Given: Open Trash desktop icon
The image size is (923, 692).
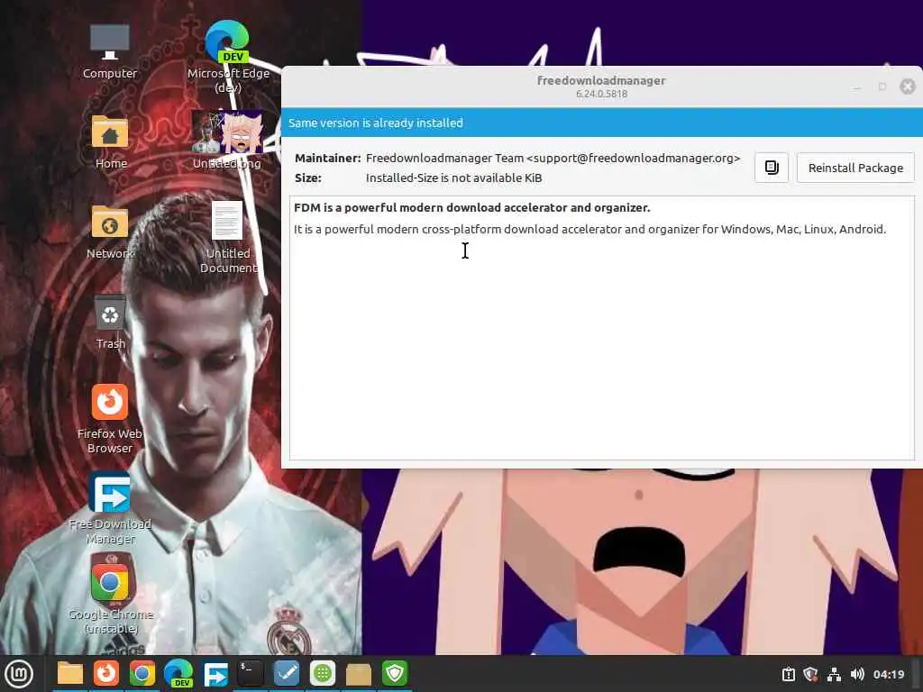Looking at the screenshot, I should tap(110, 322).
